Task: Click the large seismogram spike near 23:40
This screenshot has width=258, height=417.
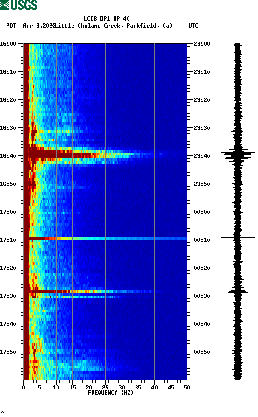Action: (x=237, y=155)
